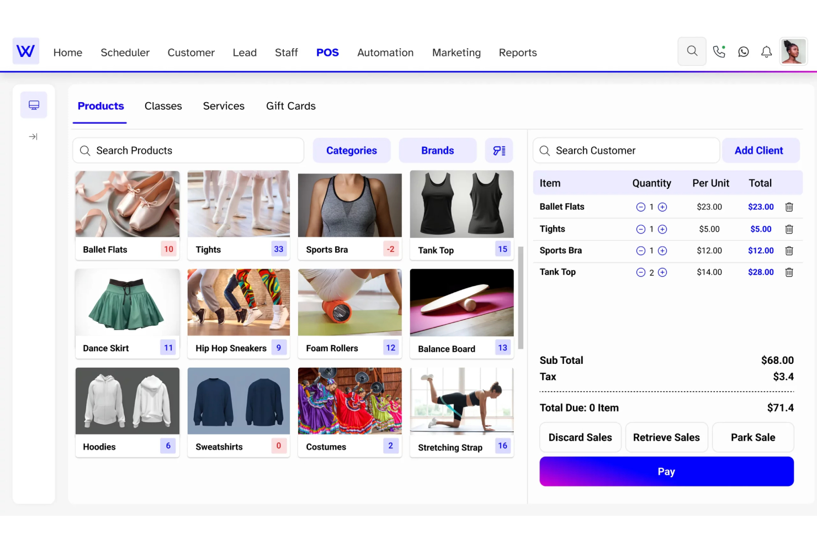817x545 pixels.
Task: Increase Ballet Flats quantity
Action: click(662, 207)
